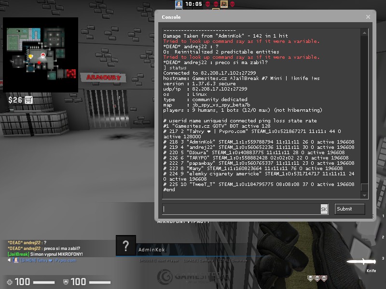Image resolution: width=386 pixels, height=289 pixels.
Task: Click the shopping cart buy icon
Action: 28,100
